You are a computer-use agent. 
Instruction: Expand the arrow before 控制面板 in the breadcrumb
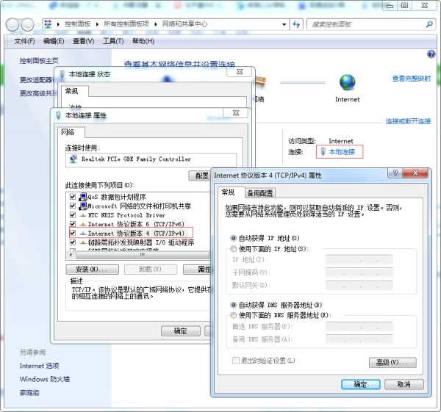(x=58, y=24)
